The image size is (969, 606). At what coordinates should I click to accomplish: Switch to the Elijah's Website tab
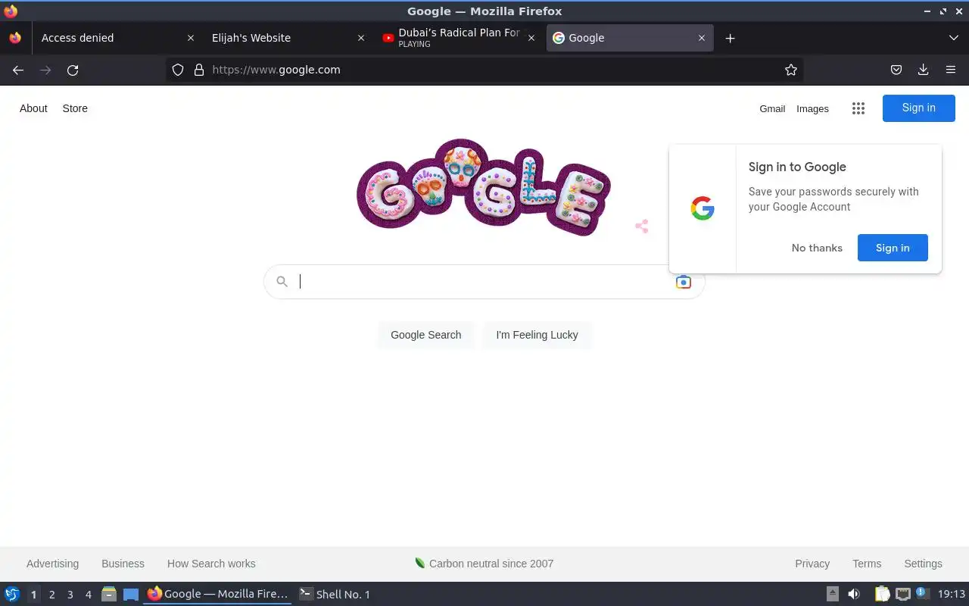[288, 38]
